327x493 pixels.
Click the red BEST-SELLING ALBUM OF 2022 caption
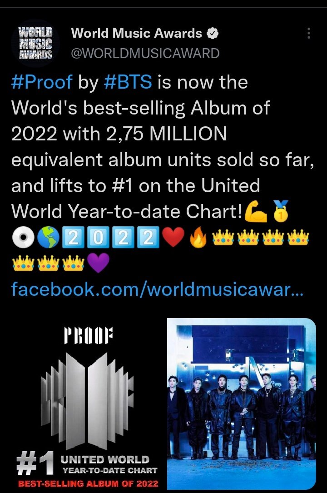pyautogui.click(x=88, y=483)
